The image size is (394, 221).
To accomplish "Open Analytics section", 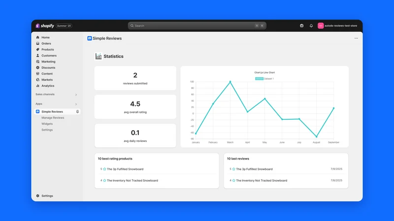I will (x=48, y=85).
